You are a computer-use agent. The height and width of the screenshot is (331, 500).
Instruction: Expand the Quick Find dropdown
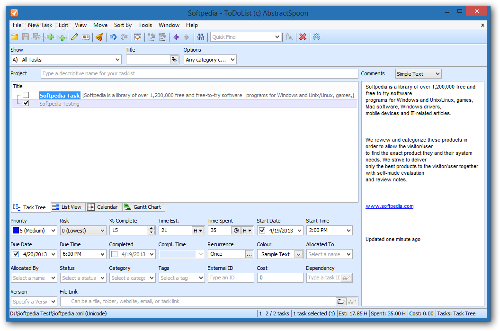[277, 37]
